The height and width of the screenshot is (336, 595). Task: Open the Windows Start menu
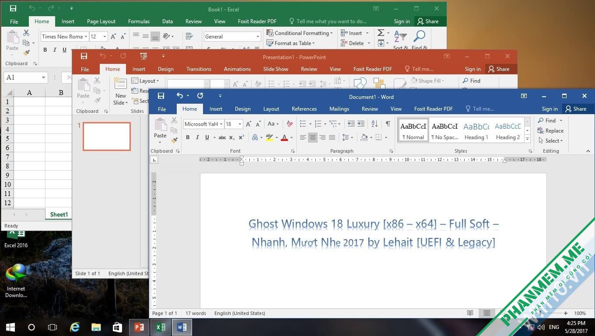[x=10, y=327]
